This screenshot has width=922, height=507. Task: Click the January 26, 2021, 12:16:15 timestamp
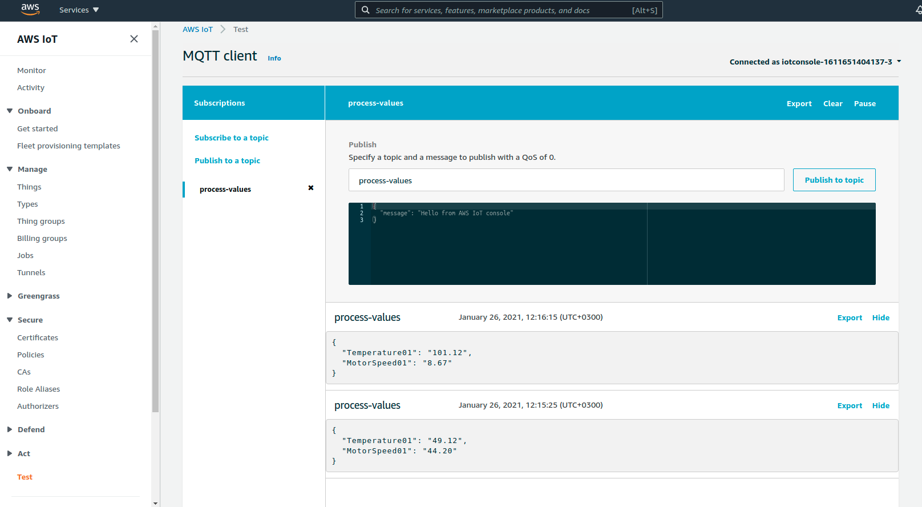pos(531,317)
